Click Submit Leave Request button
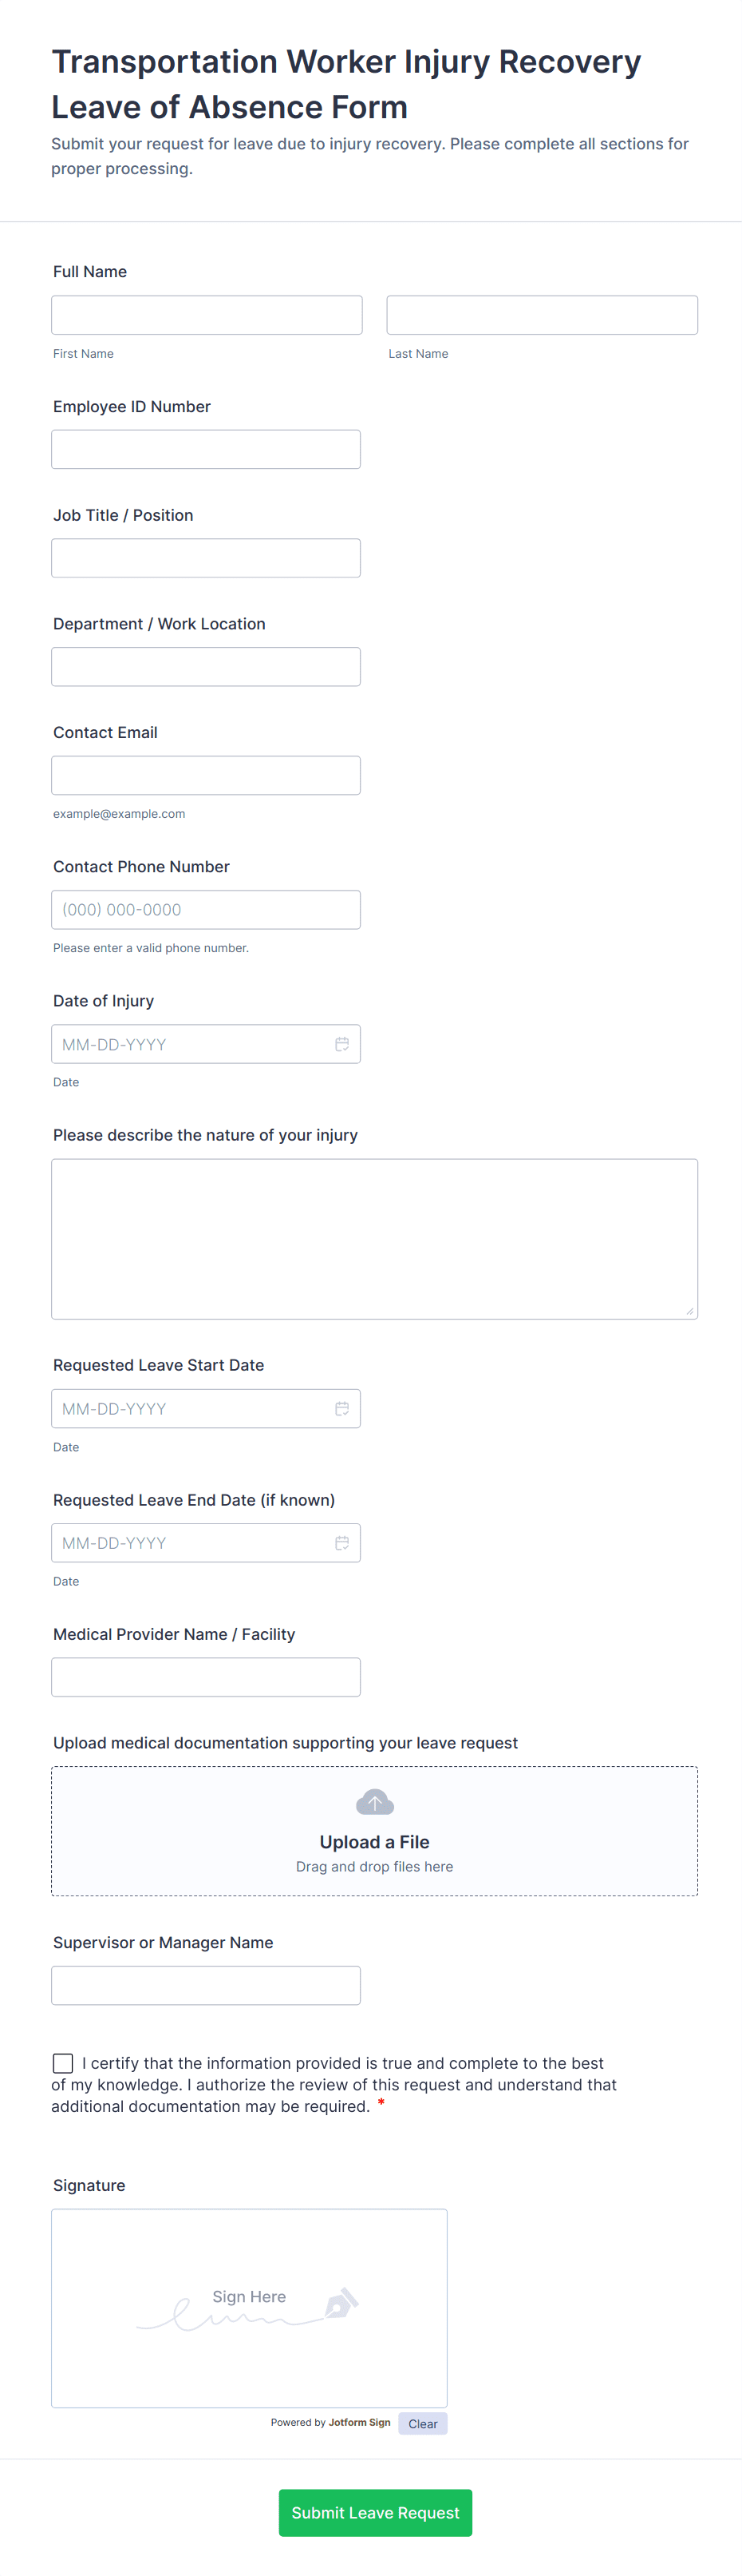Viewport: 742px width, 2576px height. [374, 2511]
